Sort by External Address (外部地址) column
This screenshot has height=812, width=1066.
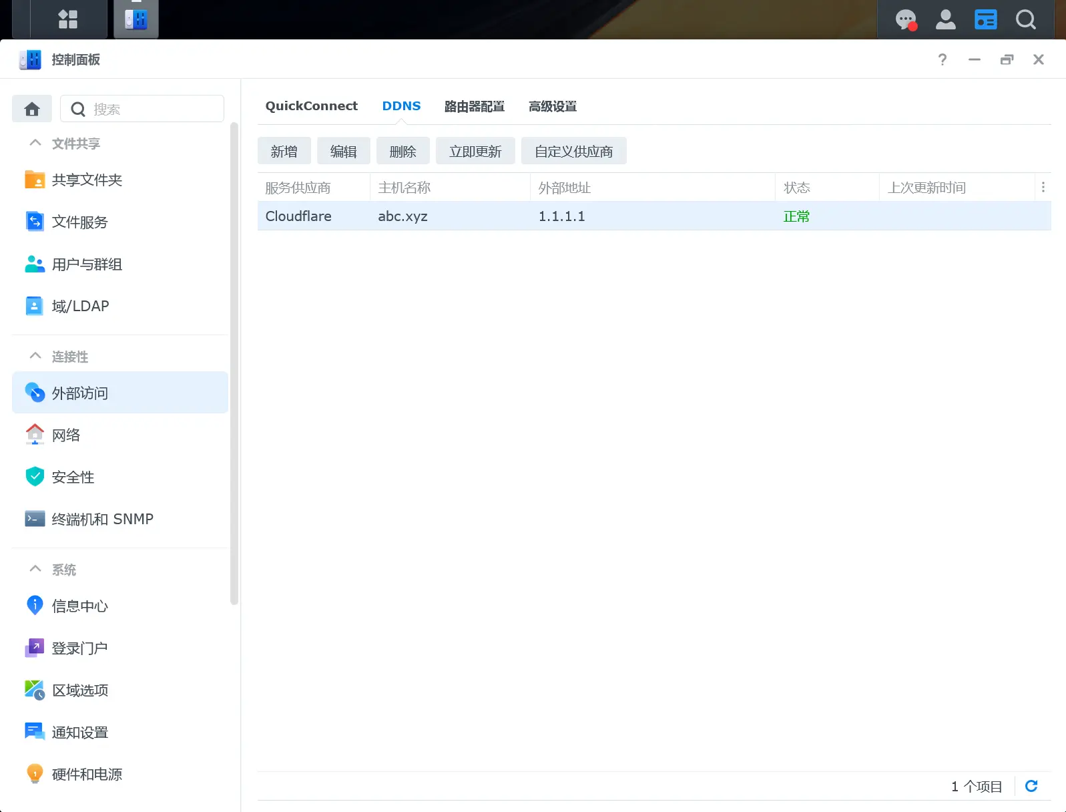653,188
